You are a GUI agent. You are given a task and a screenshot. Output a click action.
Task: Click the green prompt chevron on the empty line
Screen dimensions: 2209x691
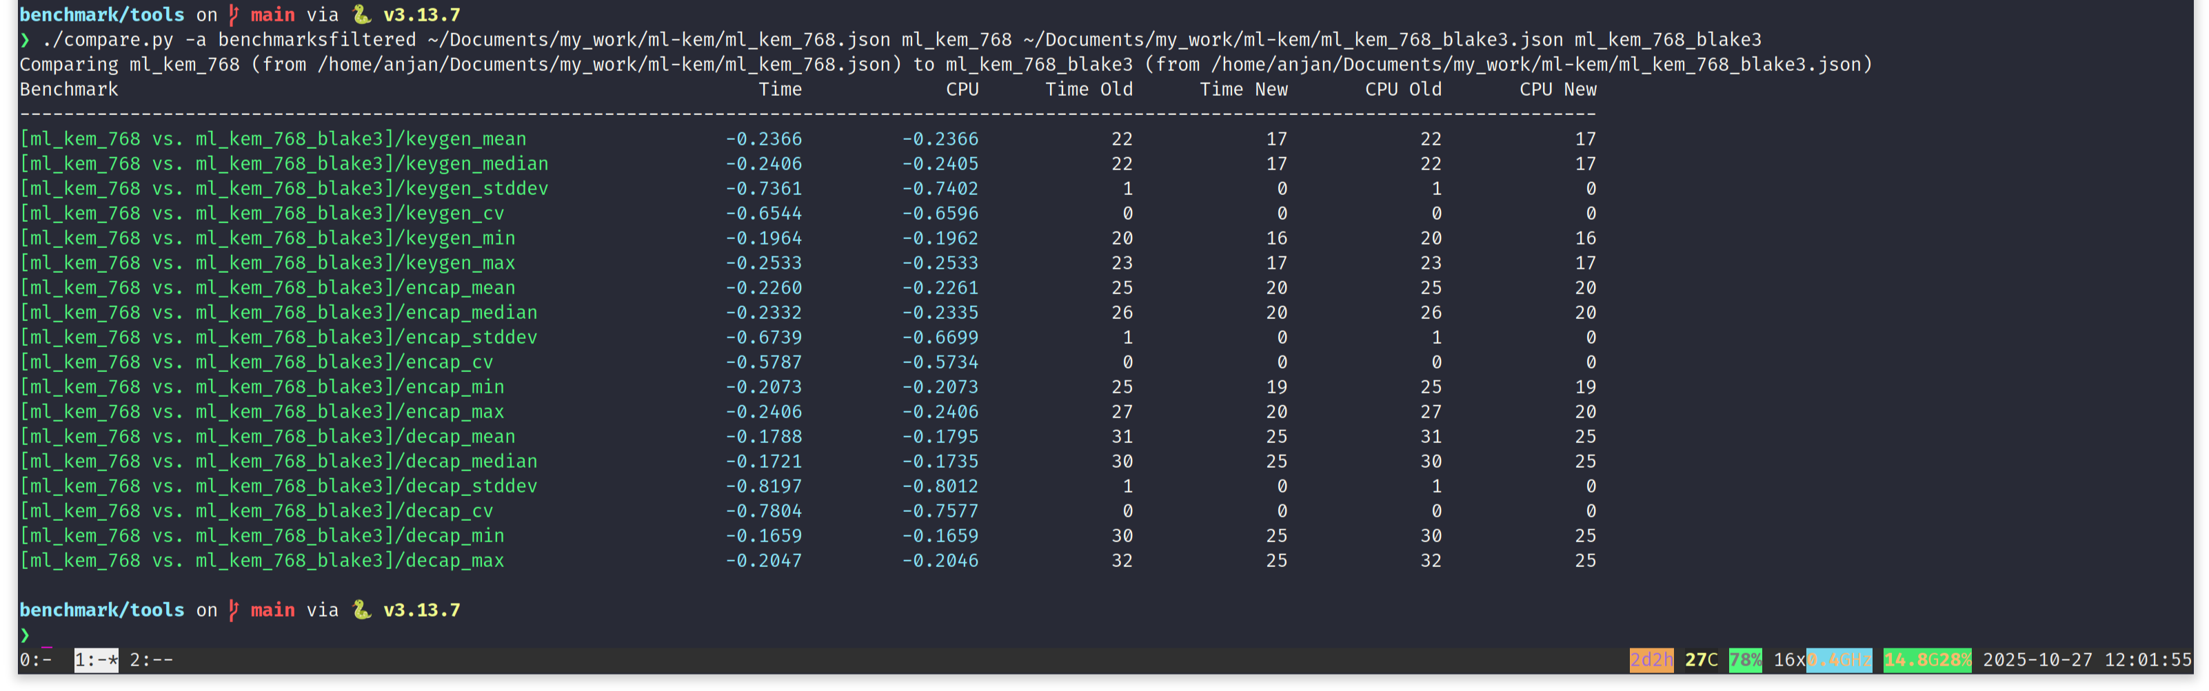pyautogui.click(x=25, y=635)
